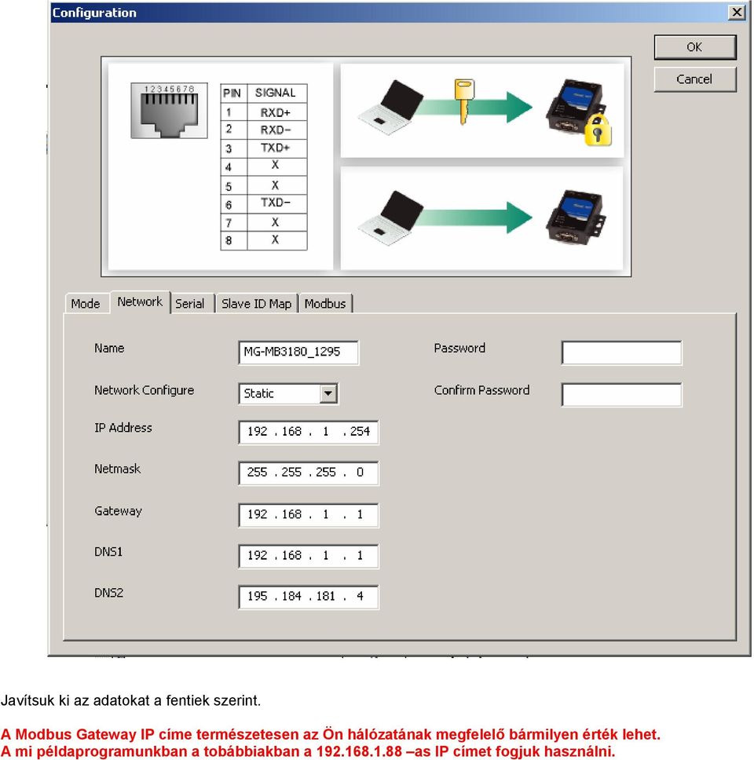Image resolution: width=754 pixels, height=760 pixels.
Task: Focus the Password field
Action: (x=621, y=353)
